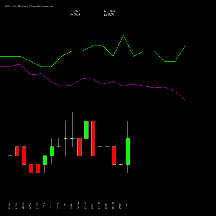The width and height of the screenshot is (216, 216).
Task: Select the 14 Oct date label
Action: [99, 206]
